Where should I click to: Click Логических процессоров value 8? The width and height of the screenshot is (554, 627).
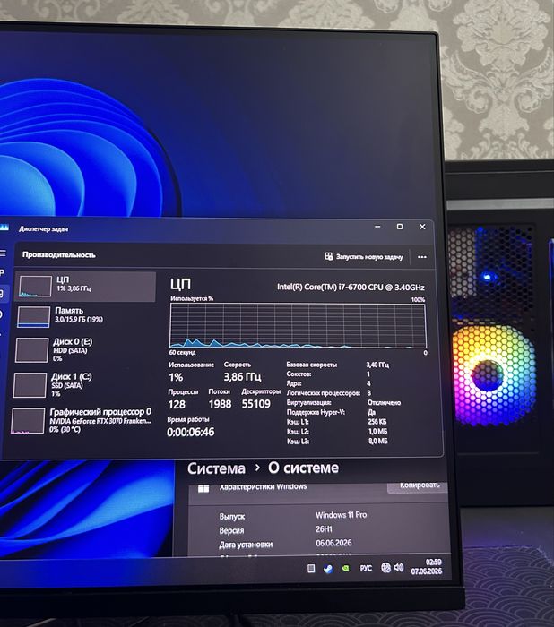point(368,393)
